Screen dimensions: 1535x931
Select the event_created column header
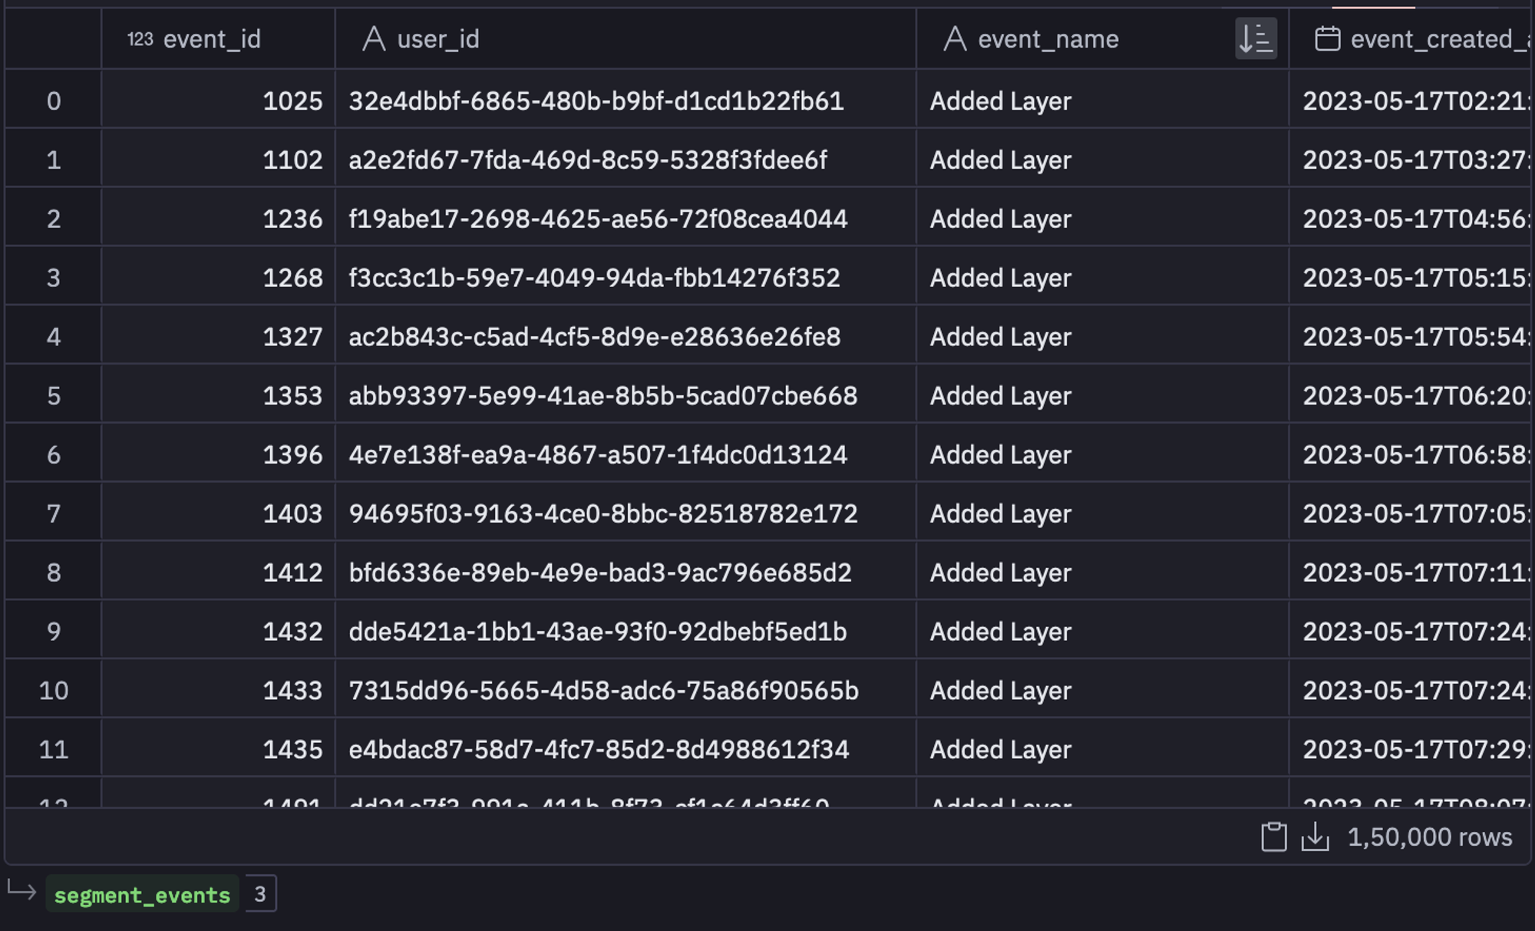click(x=1412, y=38)
